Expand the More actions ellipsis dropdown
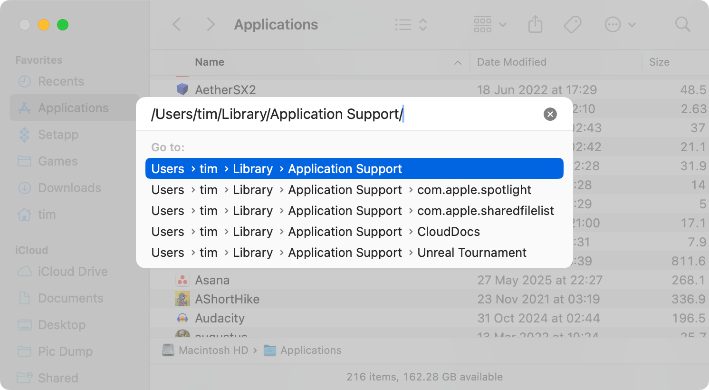This screenshot has width=709, height=390. point(632,24)
